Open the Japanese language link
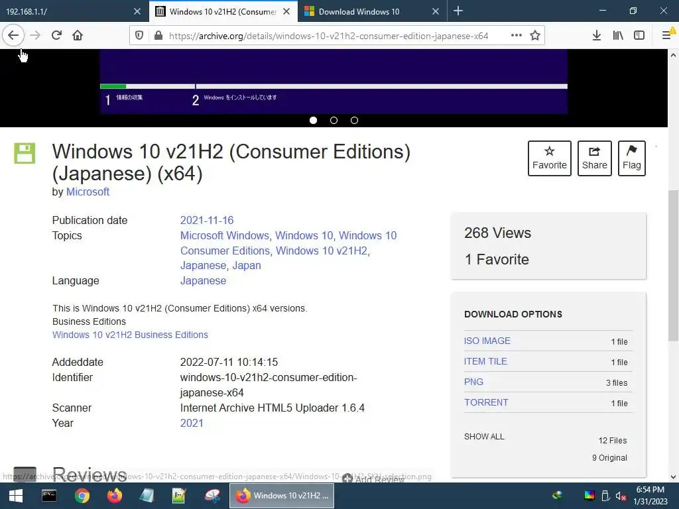 tap(203, 280)
